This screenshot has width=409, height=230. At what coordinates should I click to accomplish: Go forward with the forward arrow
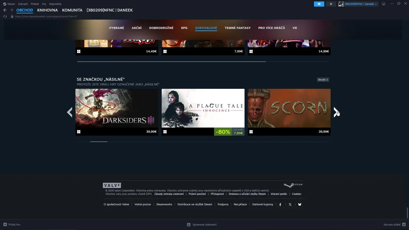tap(12, 10)
